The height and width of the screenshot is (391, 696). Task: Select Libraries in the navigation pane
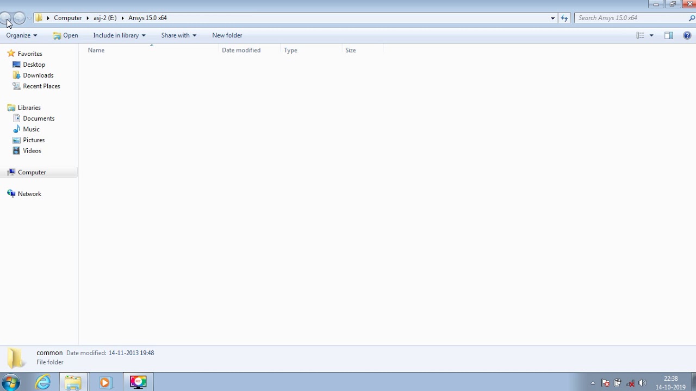(29, 108)
